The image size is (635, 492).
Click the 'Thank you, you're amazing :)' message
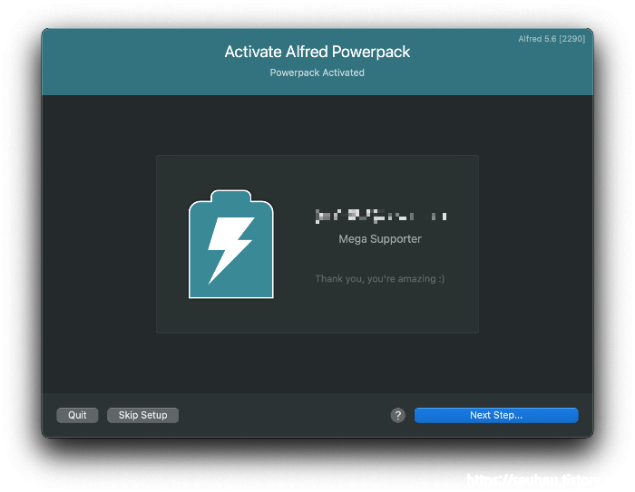[x=380, y=279]
